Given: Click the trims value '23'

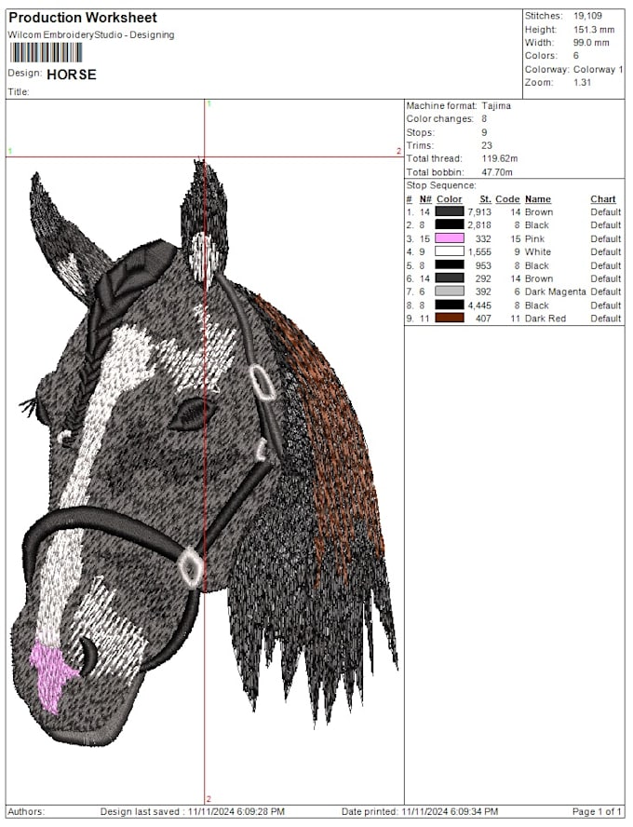Looking at the screenshot, I should (x=487, y=145).
